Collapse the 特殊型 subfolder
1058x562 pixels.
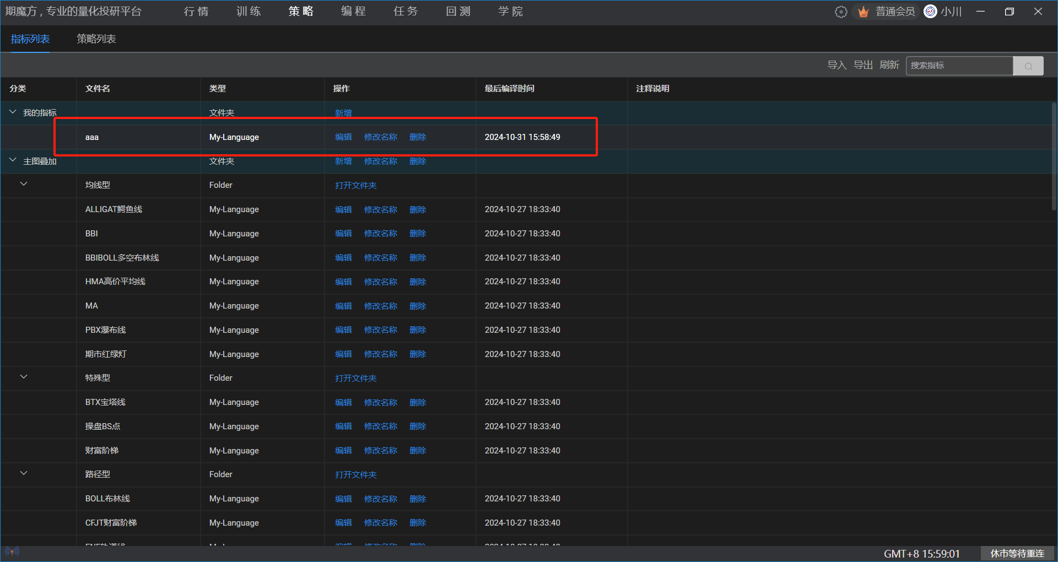click(24, 377)
